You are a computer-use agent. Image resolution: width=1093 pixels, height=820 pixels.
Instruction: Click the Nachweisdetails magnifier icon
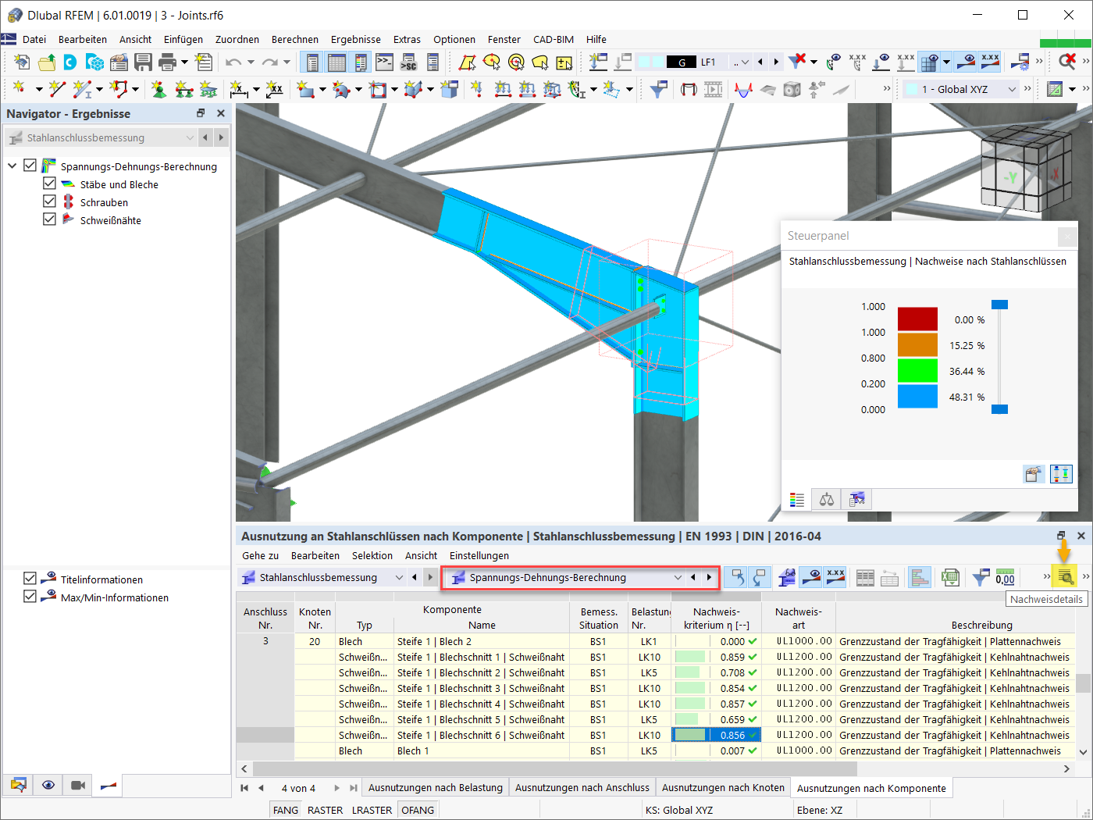coord(1065,577)
